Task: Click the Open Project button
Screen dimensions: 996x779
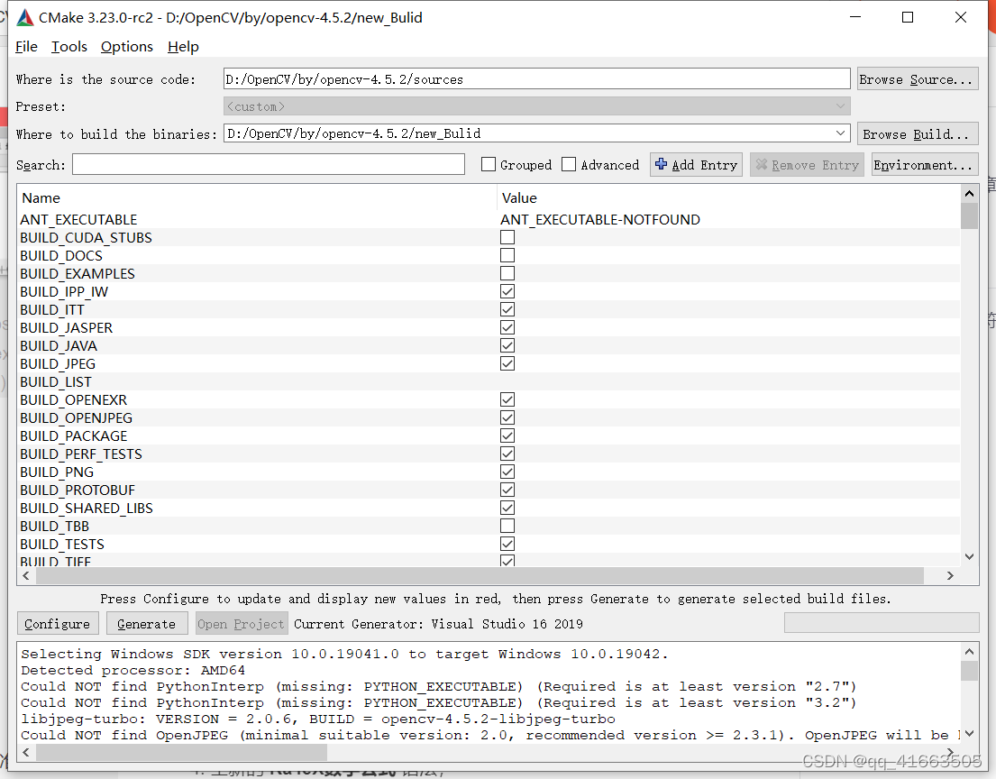Action: pyautogui.click(x=241, y=624)
